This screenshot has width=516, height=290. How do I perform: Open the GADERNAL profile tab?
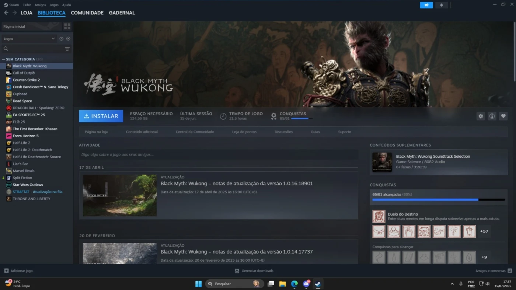click(x=122, y=13)
